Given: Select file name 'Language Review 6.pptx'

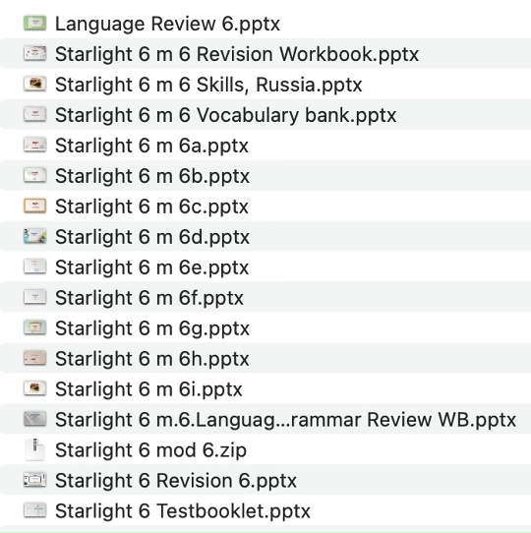Looking at the screenshot, I should point(167,24).
